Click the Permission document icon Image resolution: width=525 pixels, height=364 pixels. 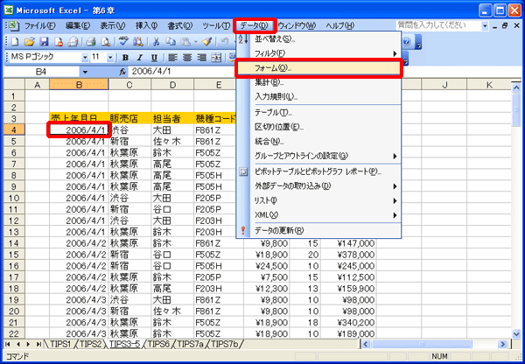click(59, 41)
